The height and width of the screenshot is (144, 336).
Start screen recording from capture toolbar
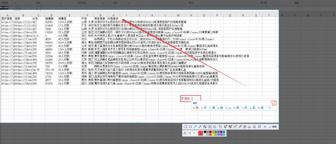click(x=245, y=127)
